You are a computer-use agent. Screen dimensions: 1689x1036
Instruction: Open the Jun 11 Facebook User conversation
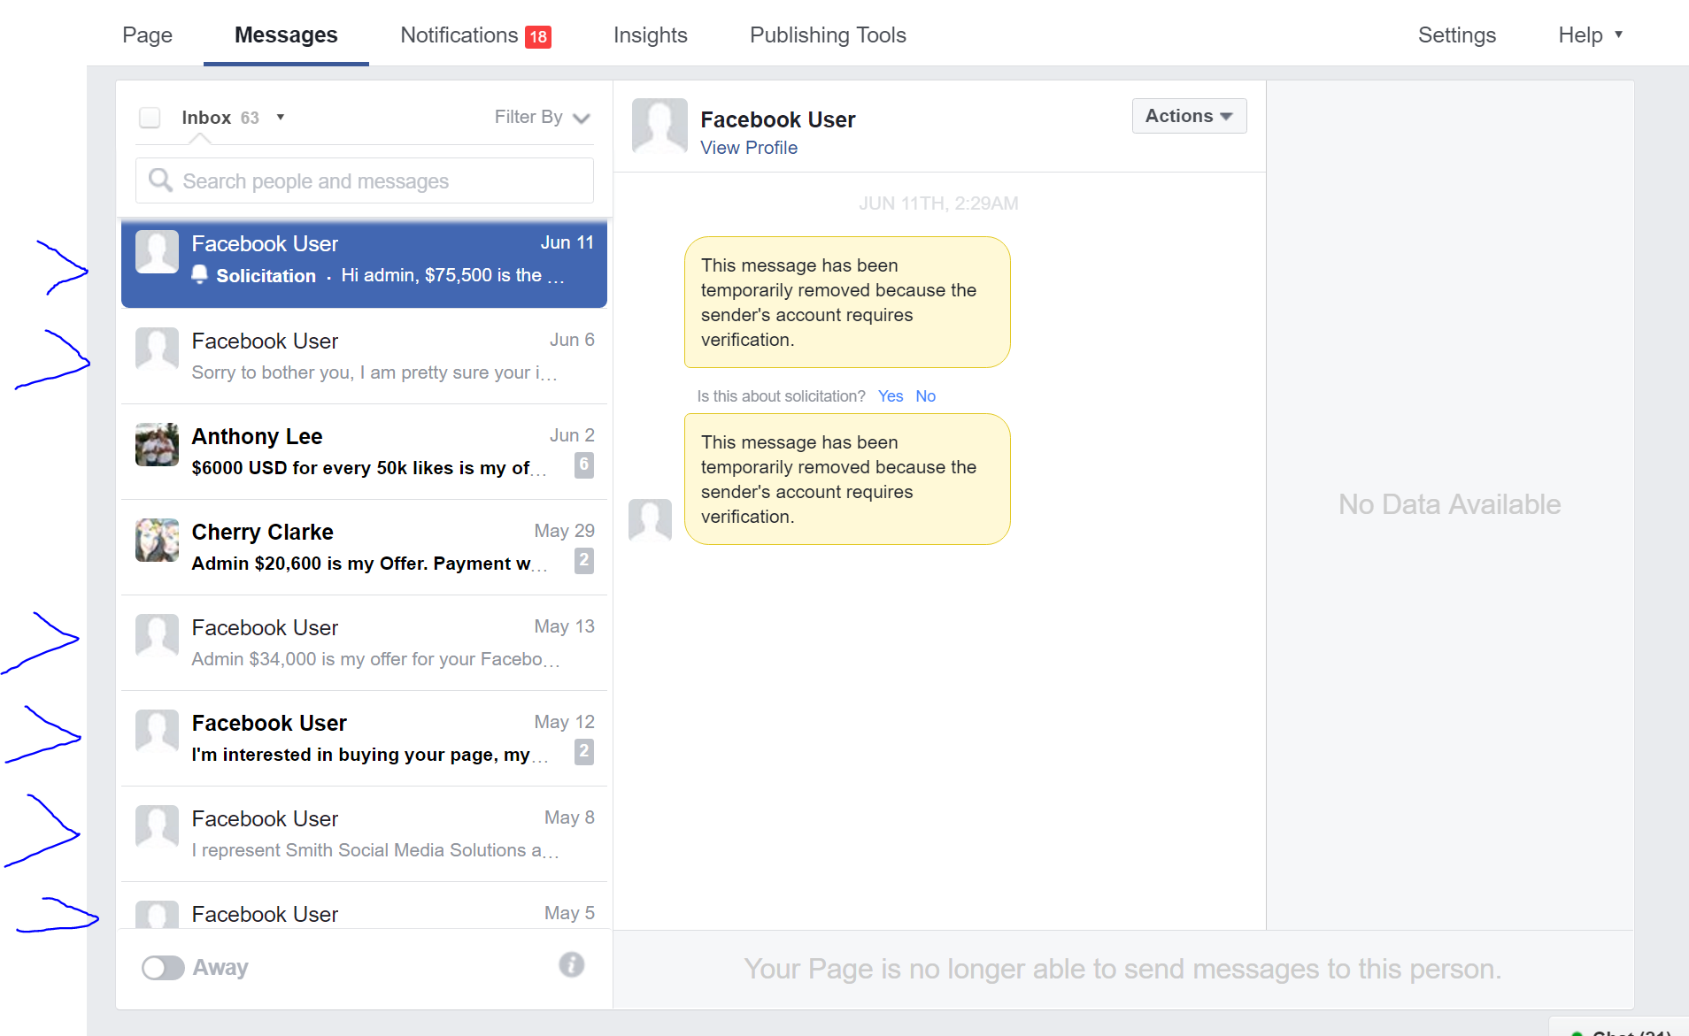coord(364,263)
